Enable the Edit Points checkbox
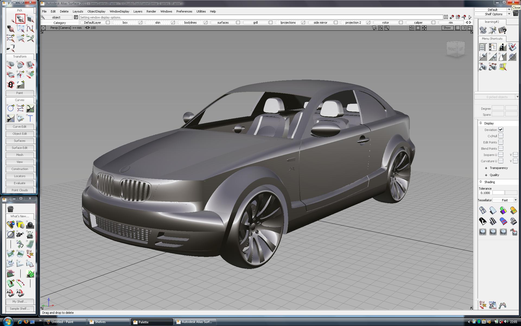The image size is (521, 326). point(501,142)
